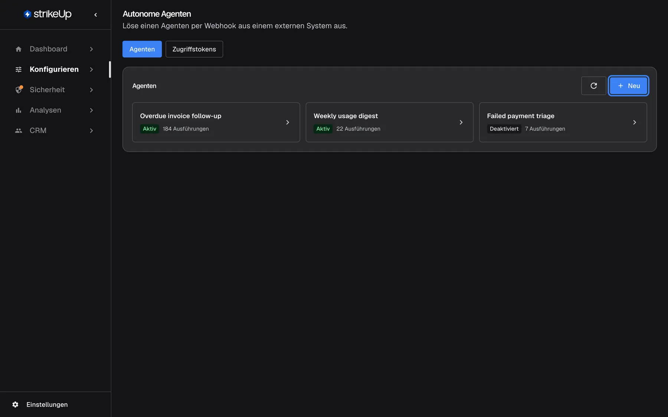Open Overdue invoice follow-up via its chevron

click(x=288, y=122)
